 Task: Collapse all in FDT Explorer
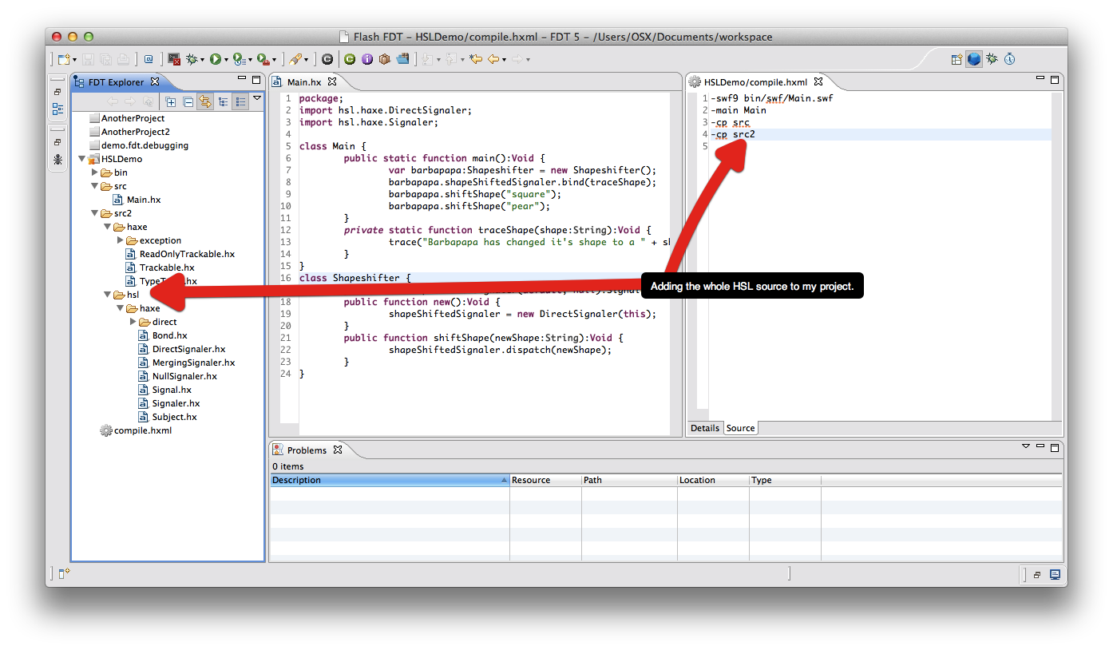188,101
